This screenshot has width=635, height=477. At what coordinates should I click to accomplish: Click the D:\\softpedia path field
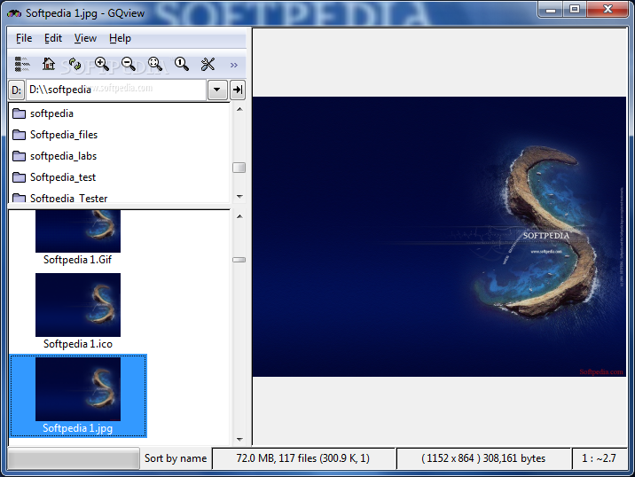click(x=116, y=90)
